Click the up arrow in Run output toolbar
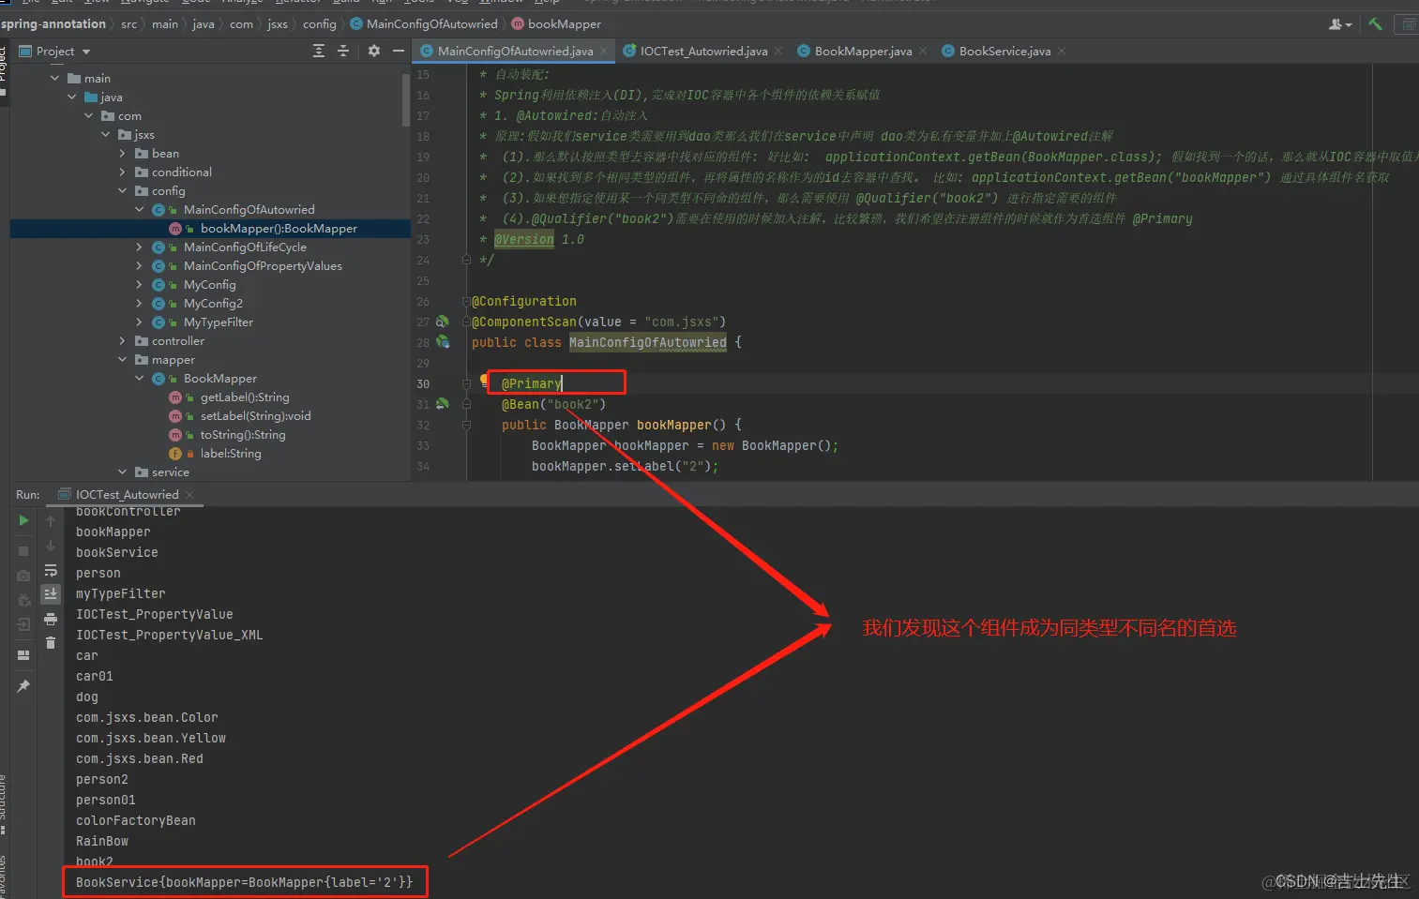 pos(51,520)
